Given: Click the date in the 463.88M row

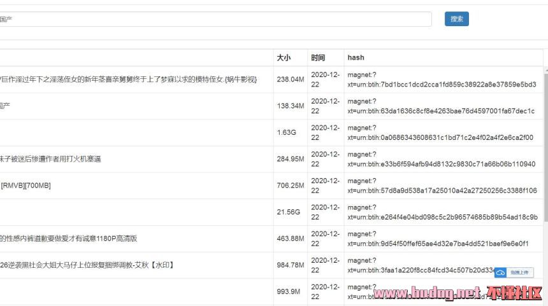Looking at the screenshot, I should (x=325, y=239).
